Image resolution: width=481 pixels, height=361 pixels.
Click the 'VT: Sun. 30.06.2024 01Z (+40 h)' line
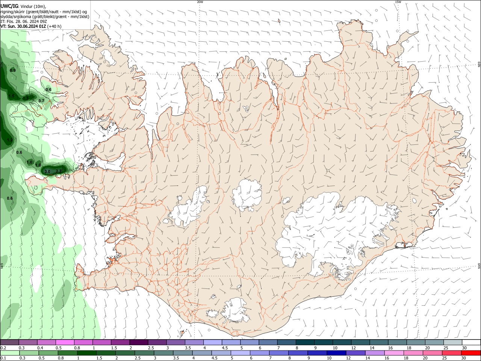31,26
